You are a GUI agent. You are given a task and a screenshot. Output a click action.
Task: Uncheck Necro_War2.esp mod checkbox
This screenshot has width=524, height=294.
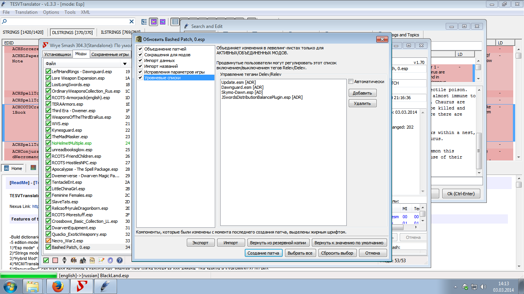click(48, 241)
